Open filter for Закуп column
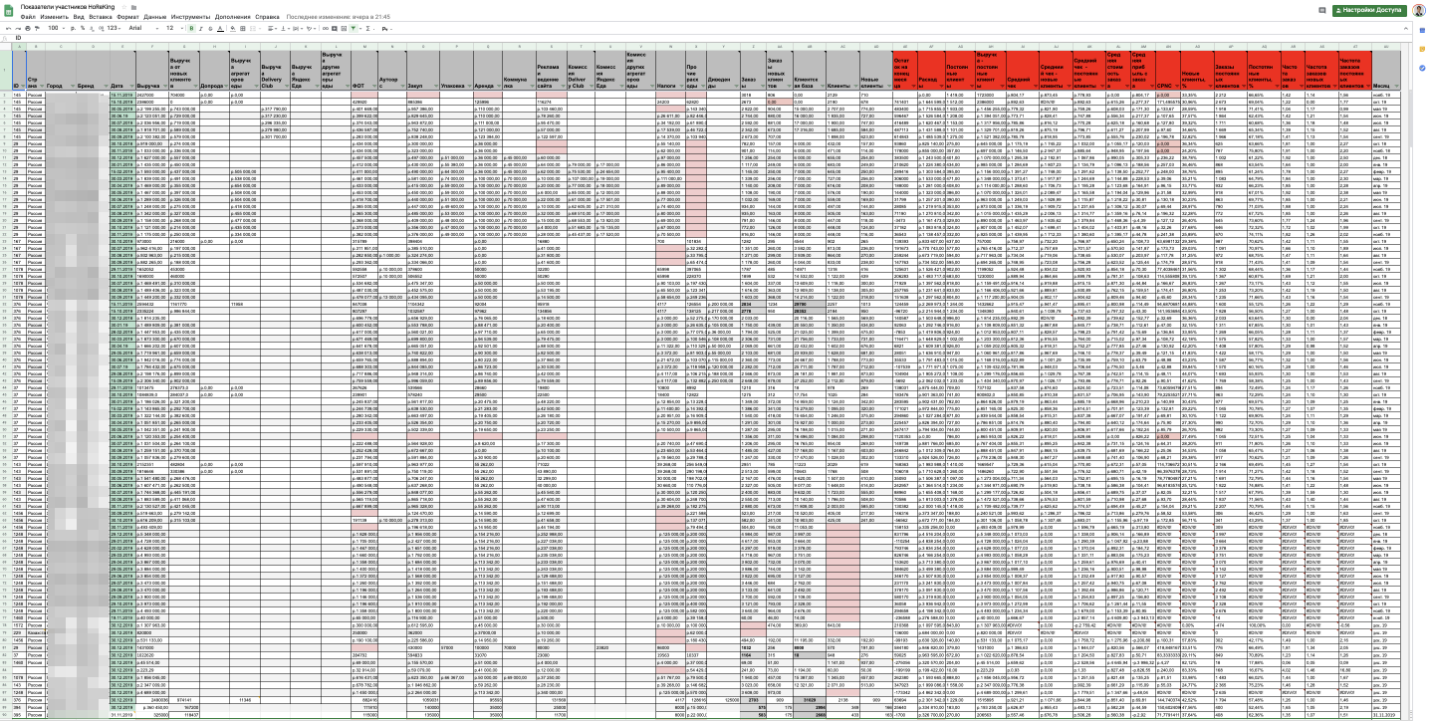This screenshot has height=721, width=1431. (x=436, y=86)
